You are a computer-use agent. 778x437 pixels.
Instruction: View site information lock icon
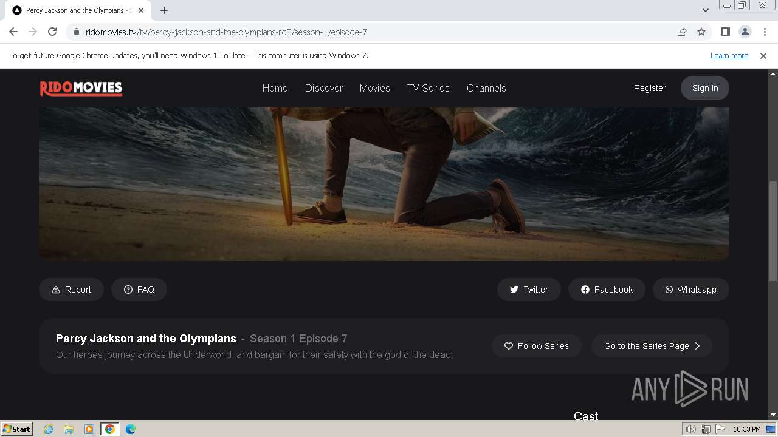tap(77, 32)
